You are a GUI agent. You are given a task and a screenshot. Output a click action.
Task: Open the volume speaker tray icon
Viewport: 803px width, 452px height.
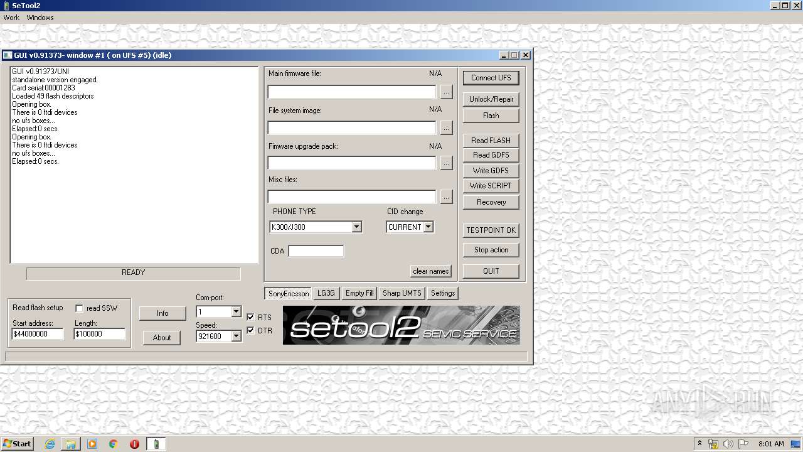coord(728,444)
